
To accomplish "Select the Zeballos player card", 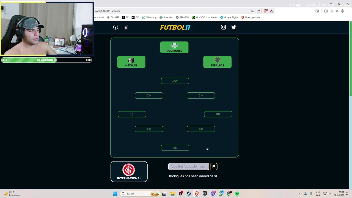I will click(x=217, y=62).
